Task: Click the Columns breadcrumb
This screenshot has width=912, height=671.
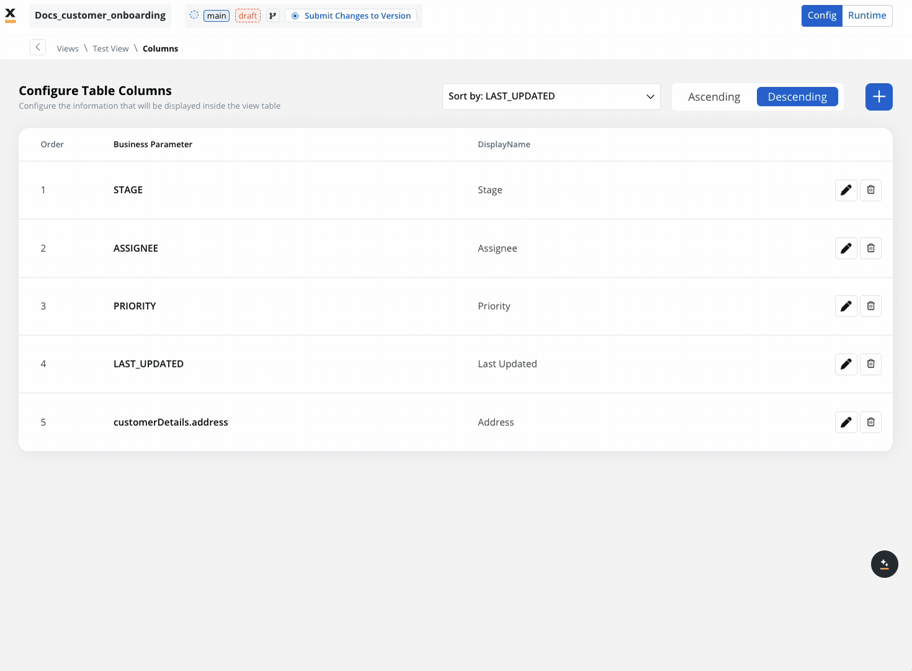Action: pyautogui.click(x=160, y=48)
